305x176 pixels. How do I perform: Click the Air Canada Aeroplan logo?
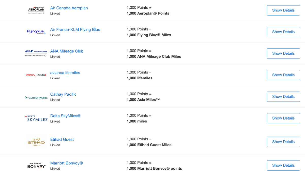pos(36,10)
